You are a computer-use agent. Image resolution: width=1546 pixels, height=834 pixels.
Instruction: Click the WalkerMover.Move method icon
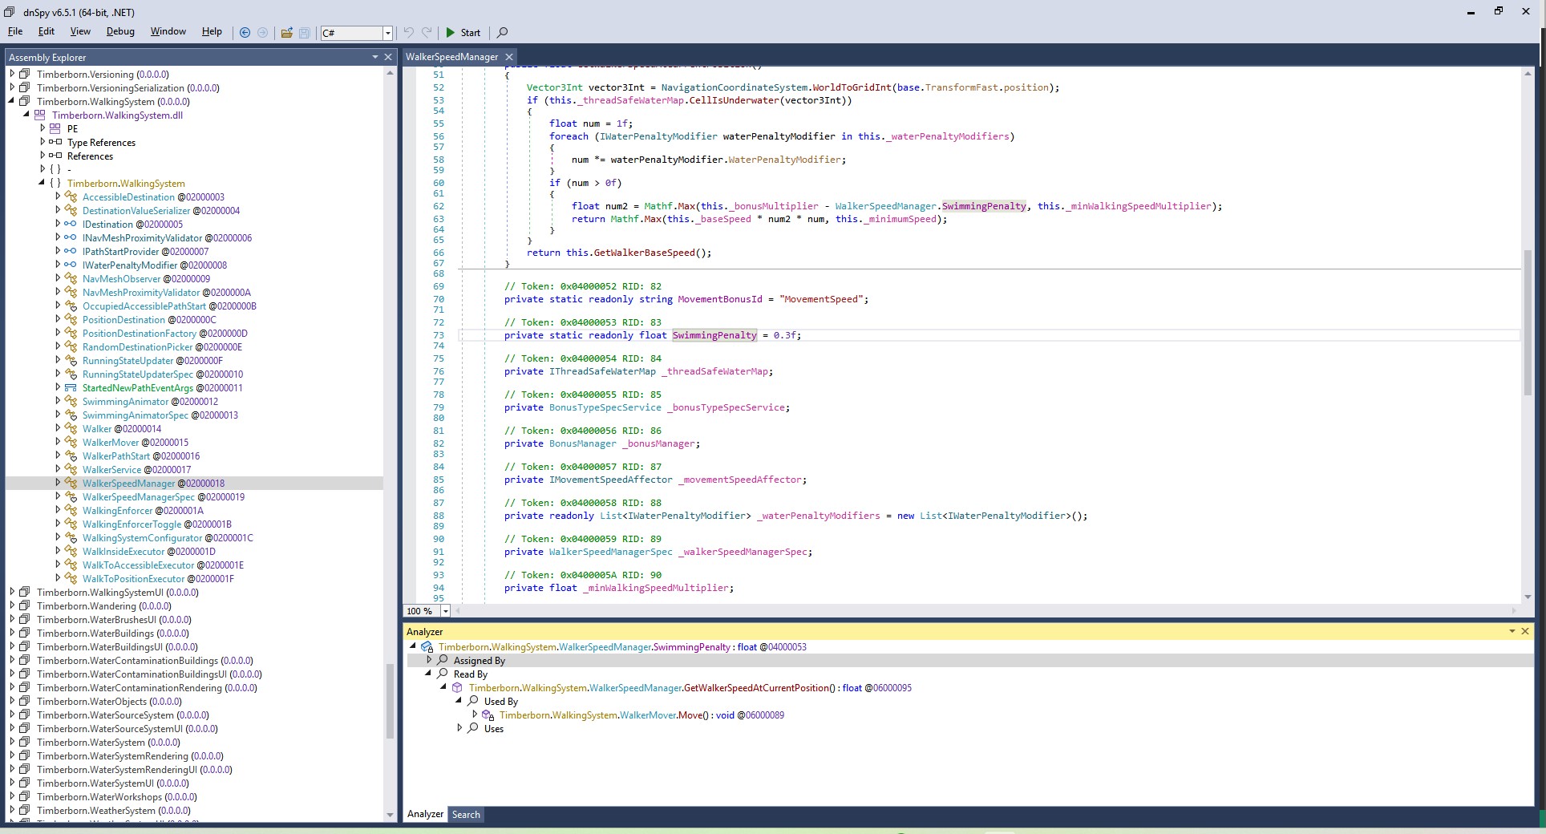[488, 715]
